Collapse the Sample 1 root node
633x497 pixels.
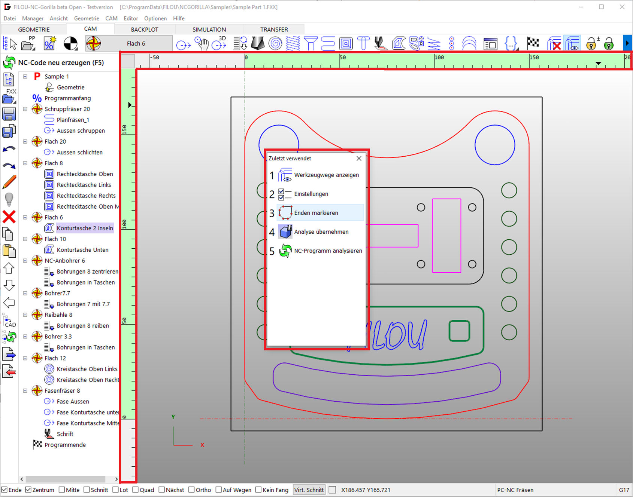tap(25, 77)
